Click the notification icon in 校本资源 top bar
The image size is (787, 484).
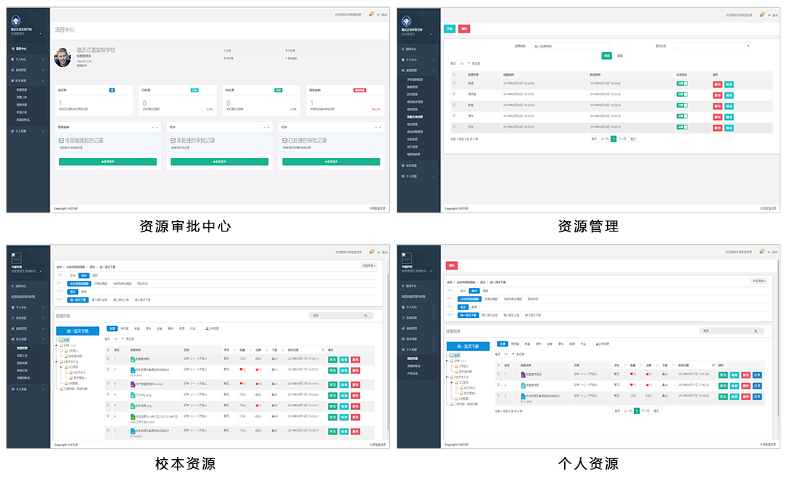372,251
